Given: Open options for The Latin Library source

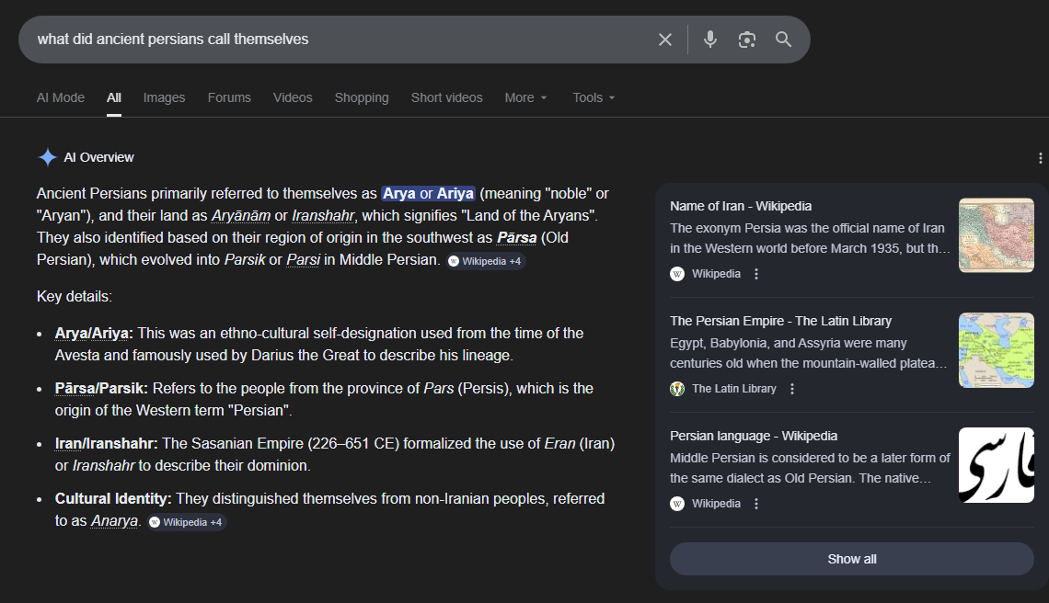Looking at the screenshot, I should (792, 389).
